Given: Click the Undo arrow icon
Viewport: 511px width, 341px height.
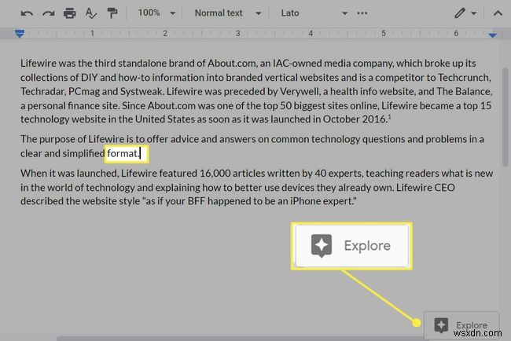Looking at the screenshot, I should click(27, 13).
